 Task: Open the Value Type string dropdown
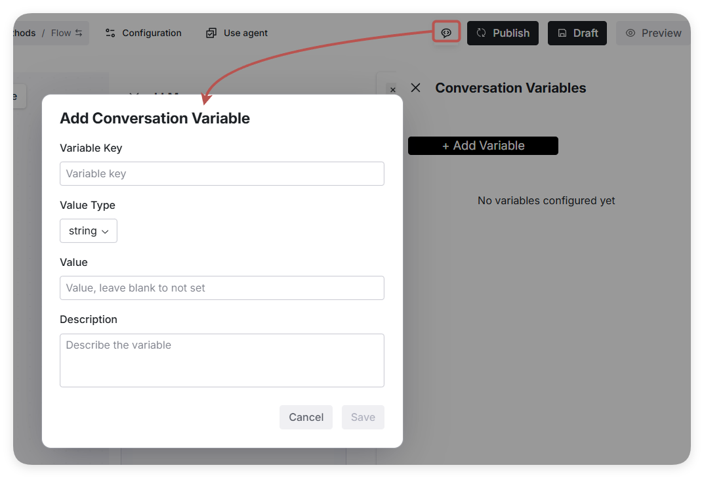coord(89,231)
